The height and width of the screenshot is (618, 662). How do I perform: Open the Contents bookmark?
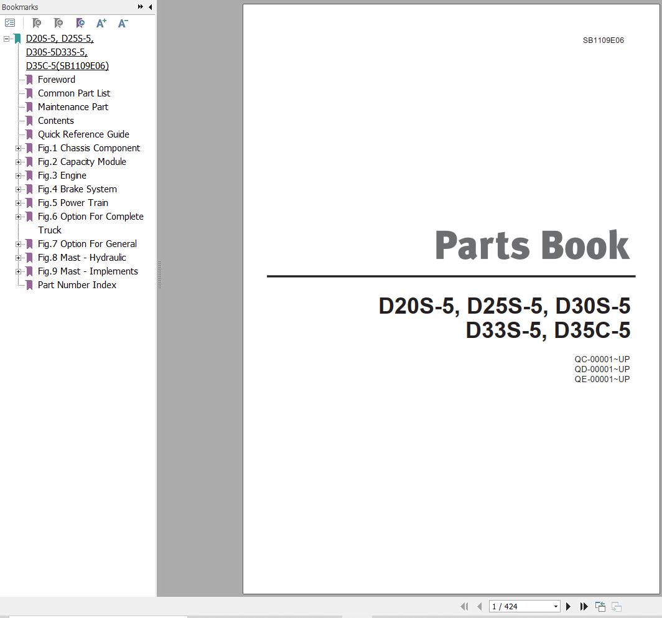[56, 120]
